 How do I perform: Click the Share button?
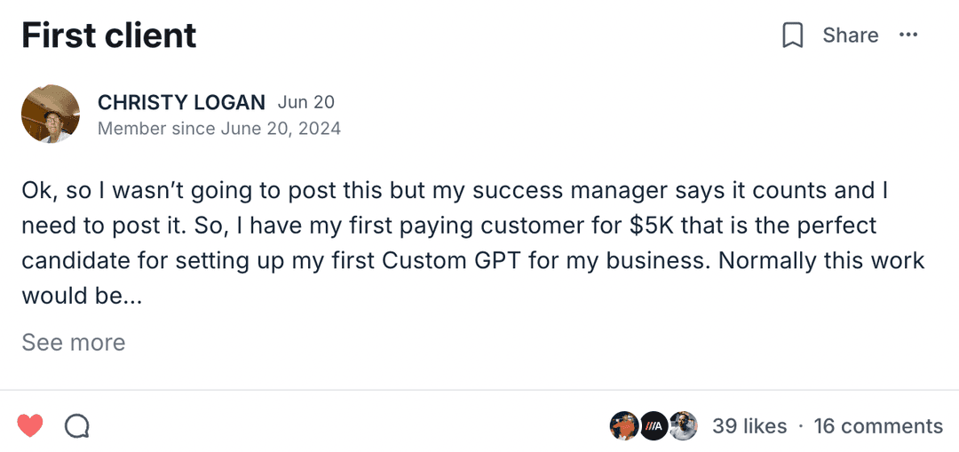click(x=850, y=36)
